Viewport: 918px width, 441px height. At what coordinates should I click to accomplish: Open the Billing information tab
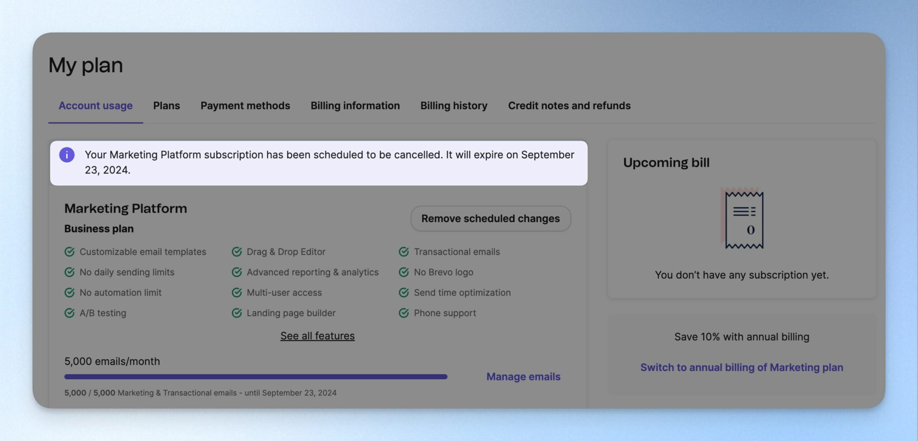(x=355, y=106)
